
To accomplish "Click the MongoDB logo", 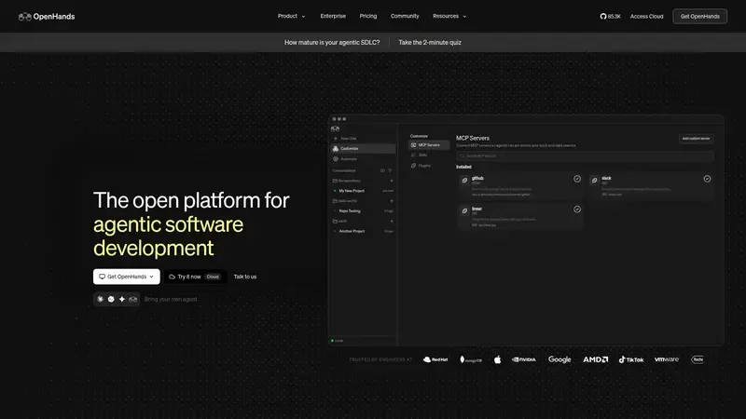I will coord(471,359).
